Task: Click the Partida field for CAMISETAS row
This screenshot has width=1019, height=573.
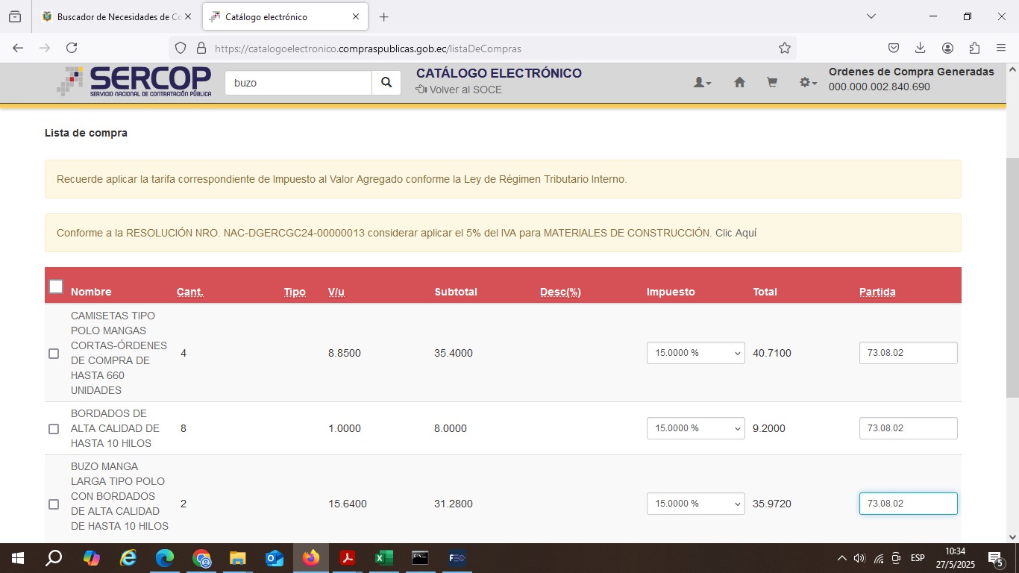Action: tap(908, 353)
